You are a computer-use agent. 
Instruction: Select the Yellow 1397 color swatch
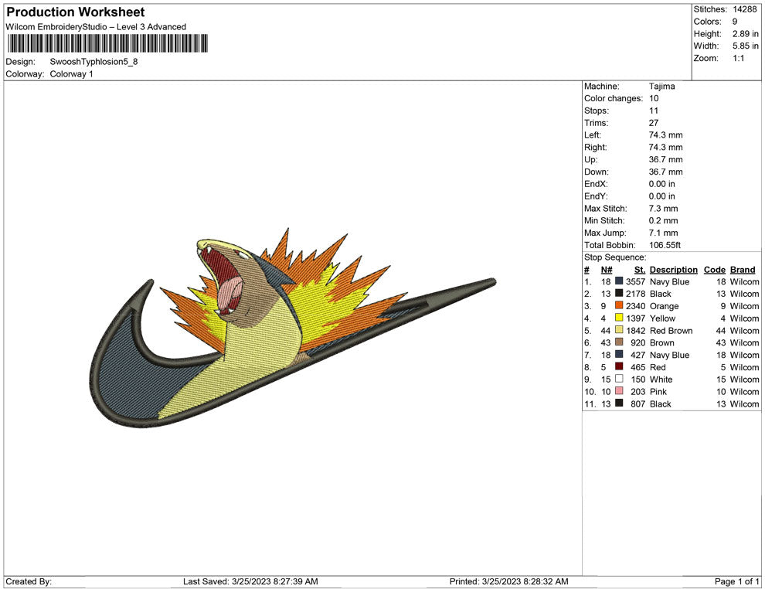619,318
